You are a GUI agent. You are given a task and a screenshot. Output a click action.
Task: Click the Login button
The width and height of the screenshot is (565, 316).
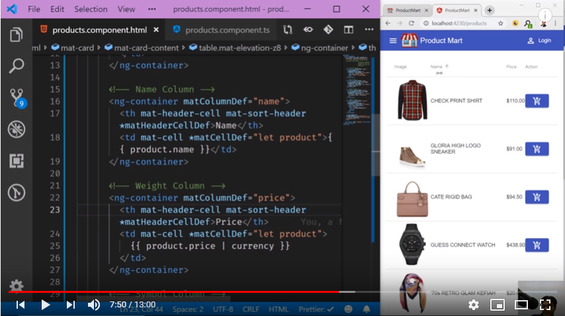point(539,41)
